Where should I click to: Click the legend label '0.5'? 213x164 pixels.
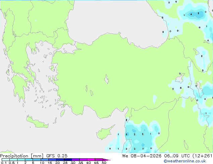pyautogui.click(x=11, y=163)
